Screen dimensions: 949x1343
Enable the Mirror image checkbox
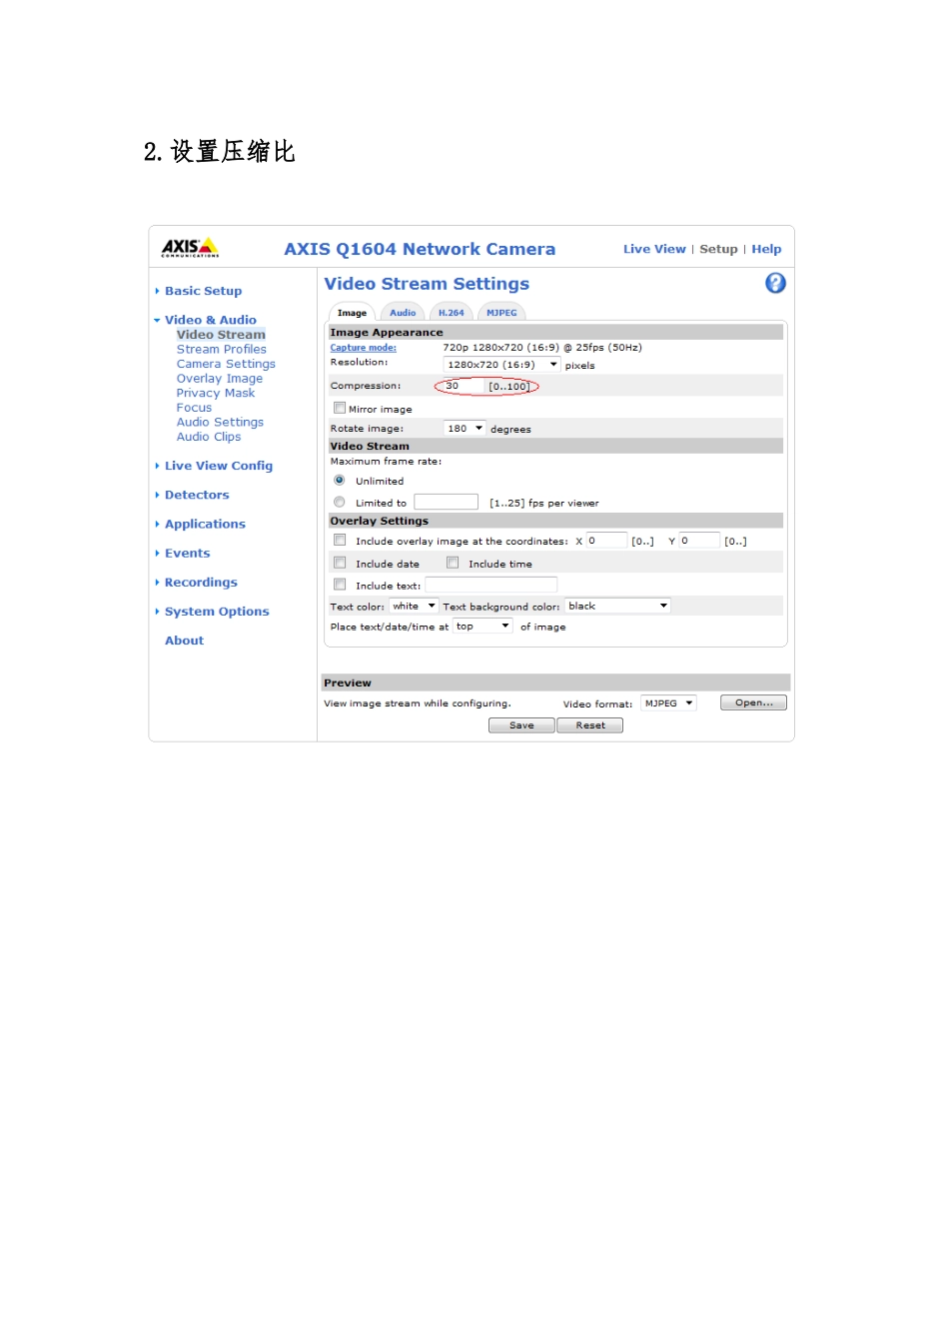tap(340, 408)
